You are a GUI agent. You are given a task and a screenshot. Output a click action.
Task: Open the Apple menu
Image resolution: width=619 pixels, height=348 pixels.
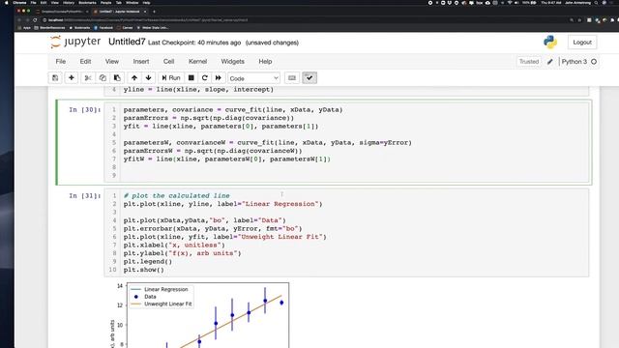[x=7, y=3]
